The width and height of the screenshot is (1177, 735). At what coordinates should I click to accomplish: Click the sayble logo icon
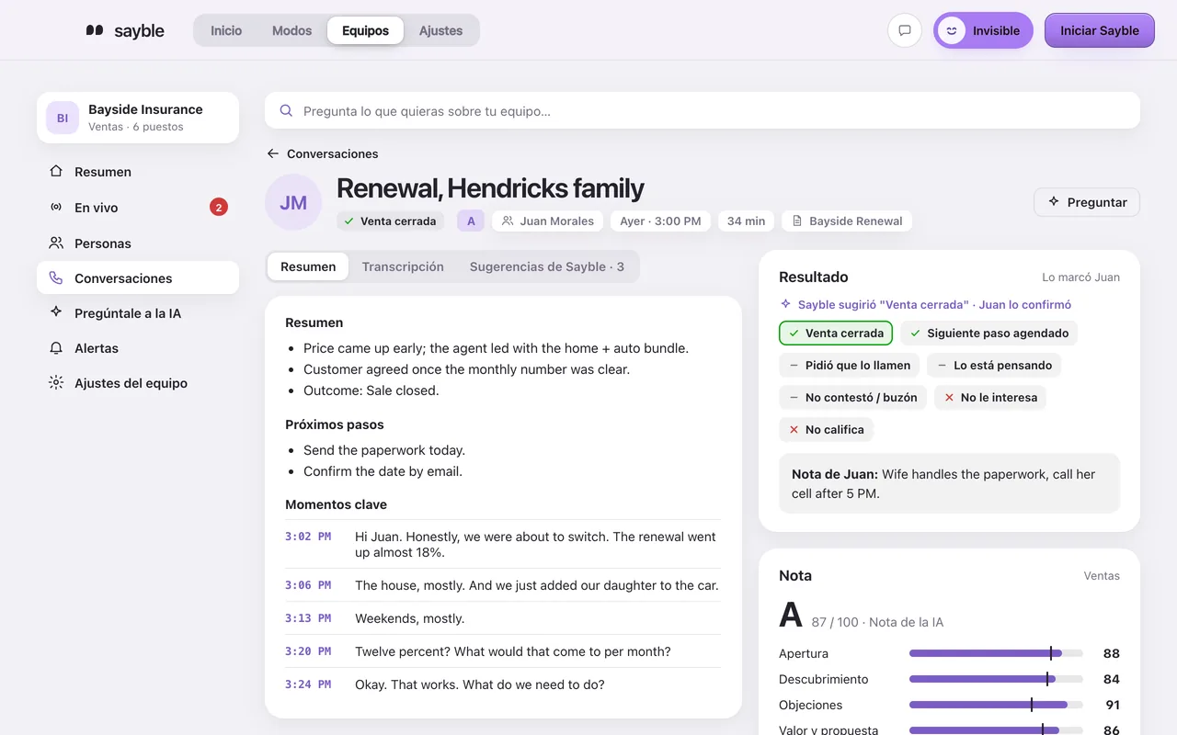[95, 30]
